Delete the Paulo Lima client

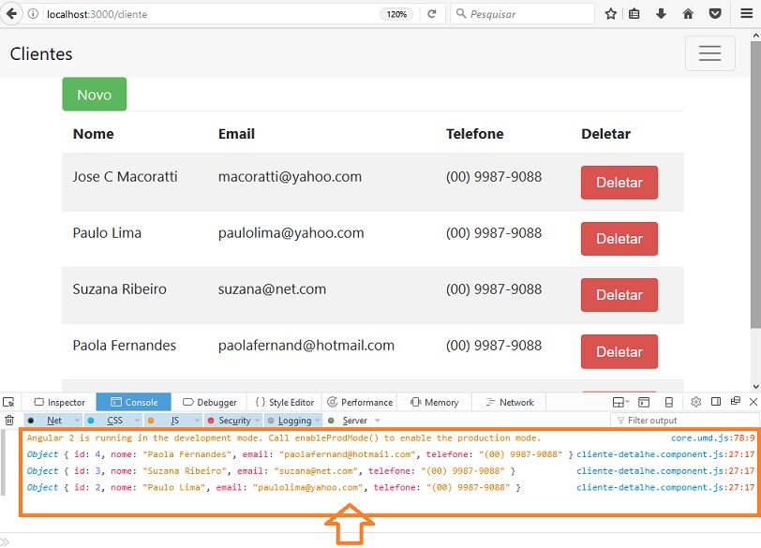pyautogui.click(x=619, y=239)
